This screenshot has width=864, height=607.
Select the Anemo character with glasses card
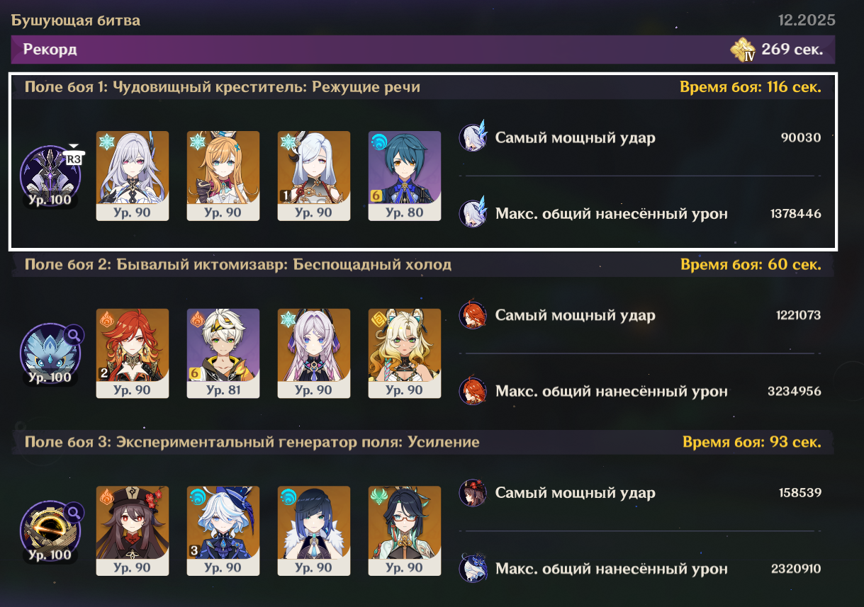(405, 531)
